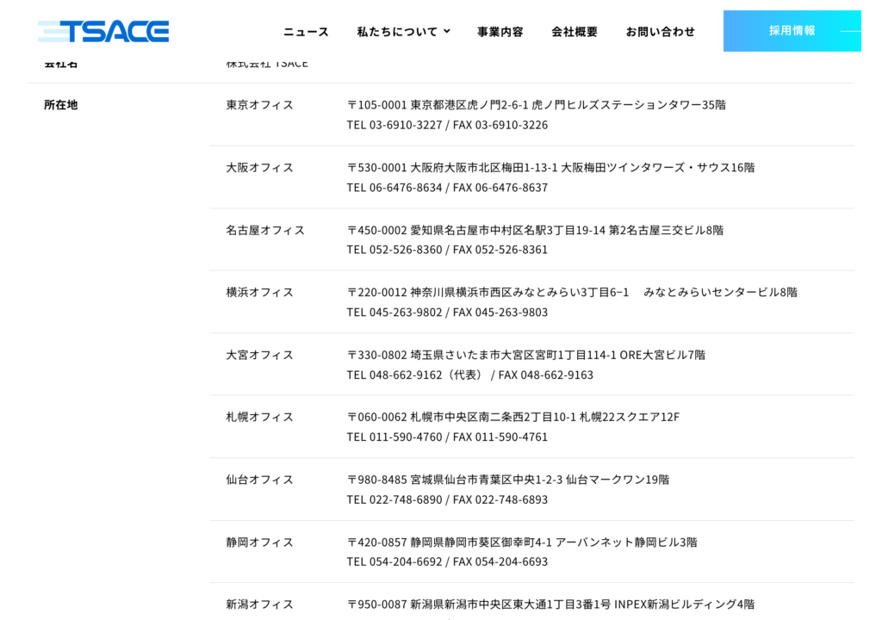Select the 横浜オフィス label

260,292
